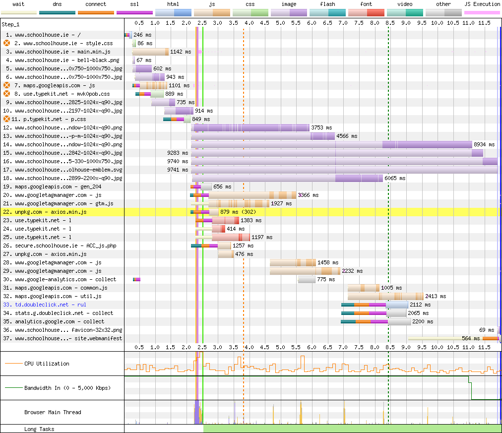The width and height of the screenshot is (502, 433).
Task: Select request 30 google-analytics.com collect label
Action: [60, 279]
